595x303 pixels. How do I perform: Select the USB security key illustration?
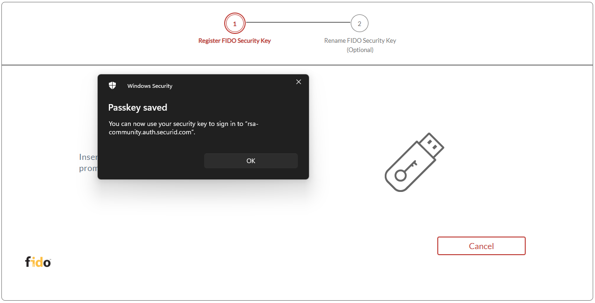coord(413,162)
